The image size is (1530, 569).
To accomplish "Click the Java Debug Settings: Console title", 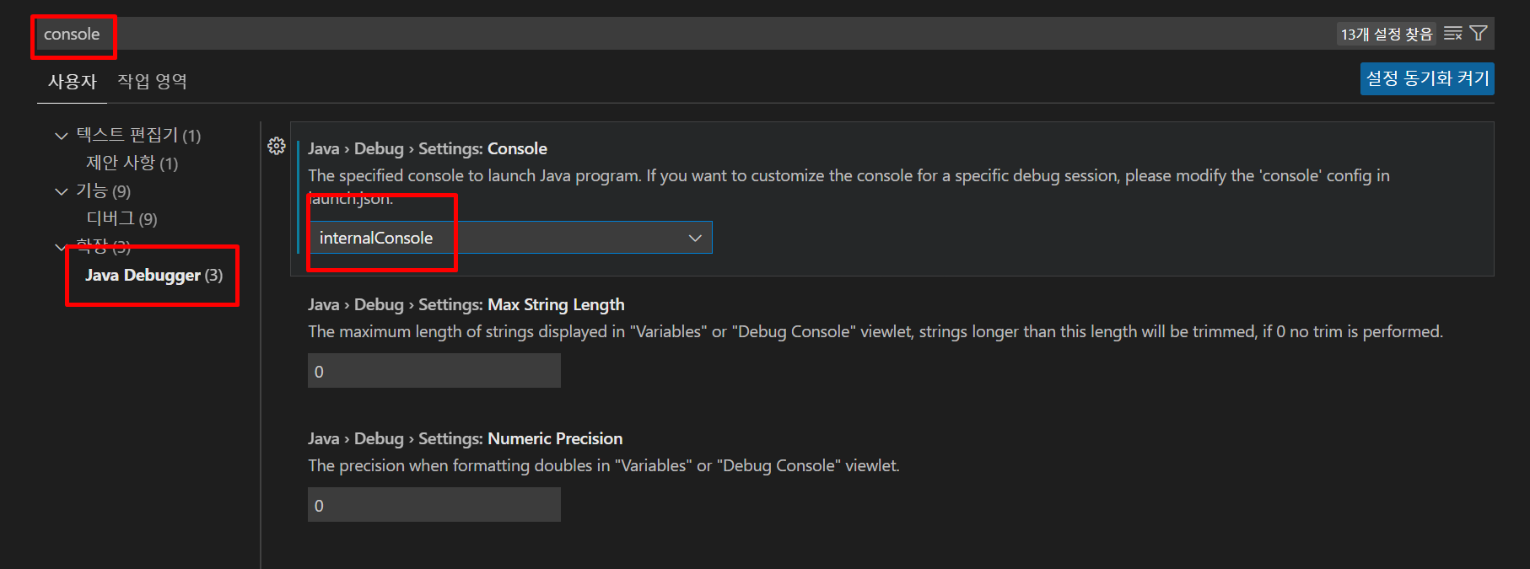I will click(428, 148).
